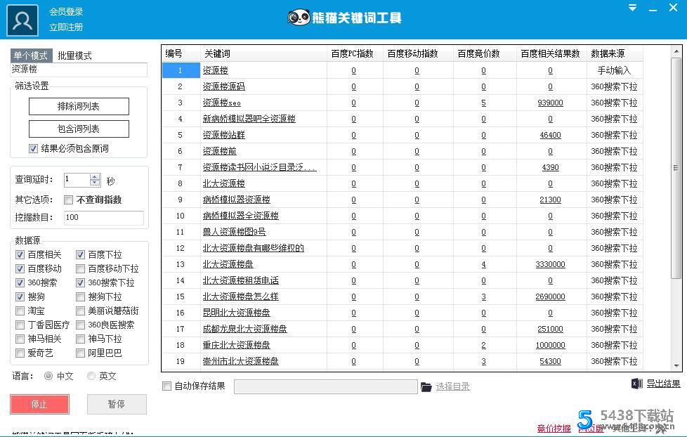This screenshot has height=437, width=687.
Task: Toggle the 自动保存结果 checkbox
Action: pyautogui.click(x=166, y=386)
